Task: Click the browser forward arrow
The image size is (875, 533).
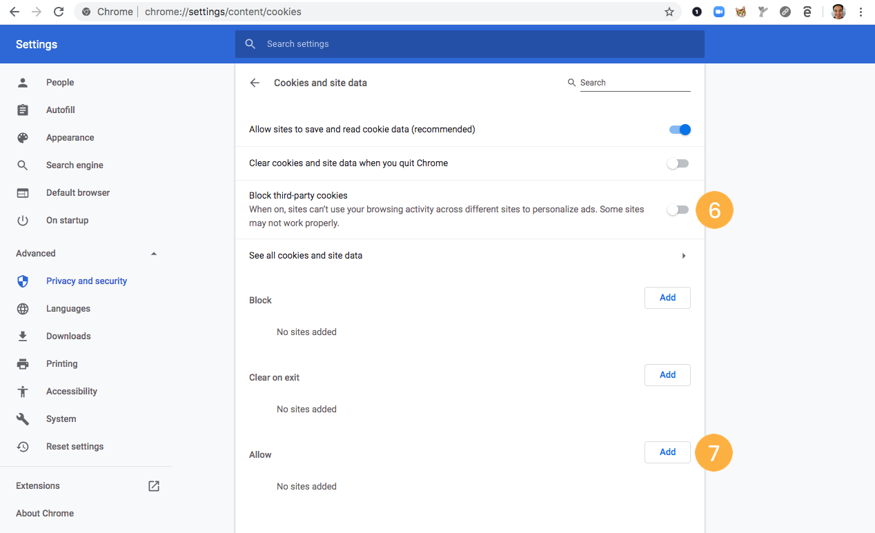Action: click(x=37, y=12)
